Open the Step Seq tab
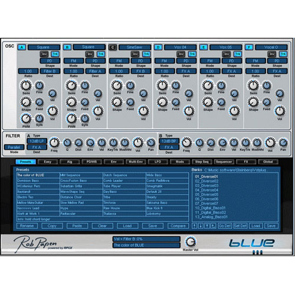The width and height of the screenshot is (295, 295). click(x=202, y=162)
